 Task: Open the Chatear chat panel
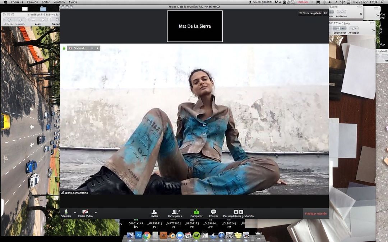click(x=213, y=212)
